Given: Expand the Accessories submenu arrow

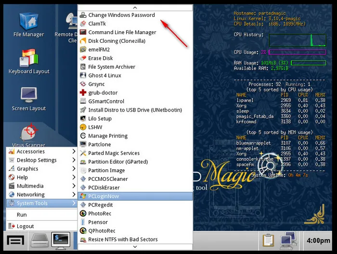Looking at the screenshot, I should [74, 152].
